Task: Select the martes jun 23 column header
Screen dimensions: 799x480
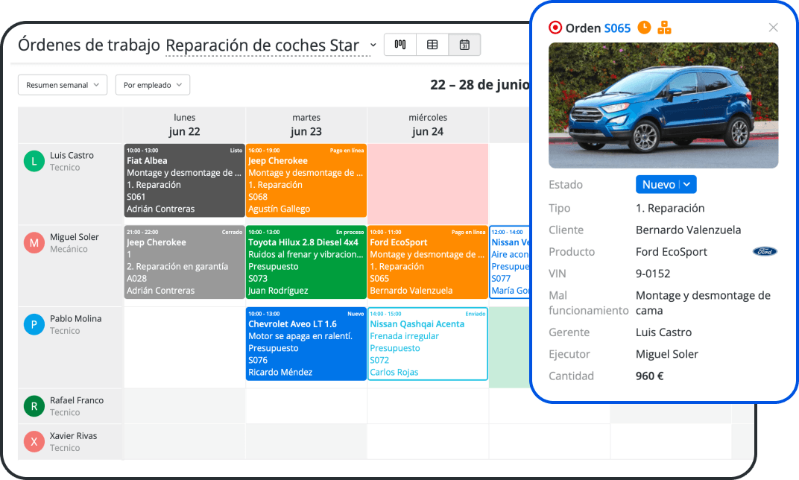Action: pos(306,124)
